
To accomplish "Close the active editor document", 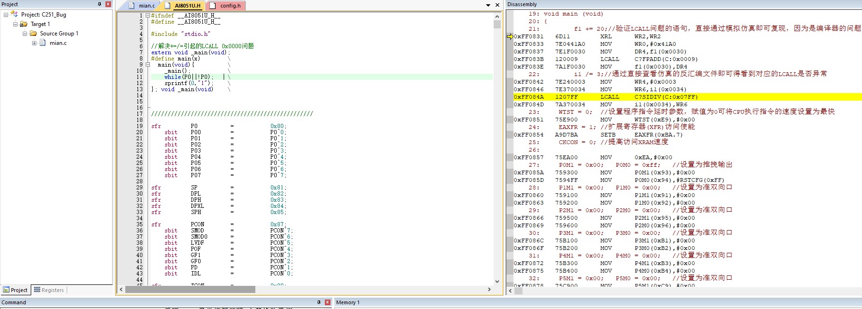I will 497,5.
